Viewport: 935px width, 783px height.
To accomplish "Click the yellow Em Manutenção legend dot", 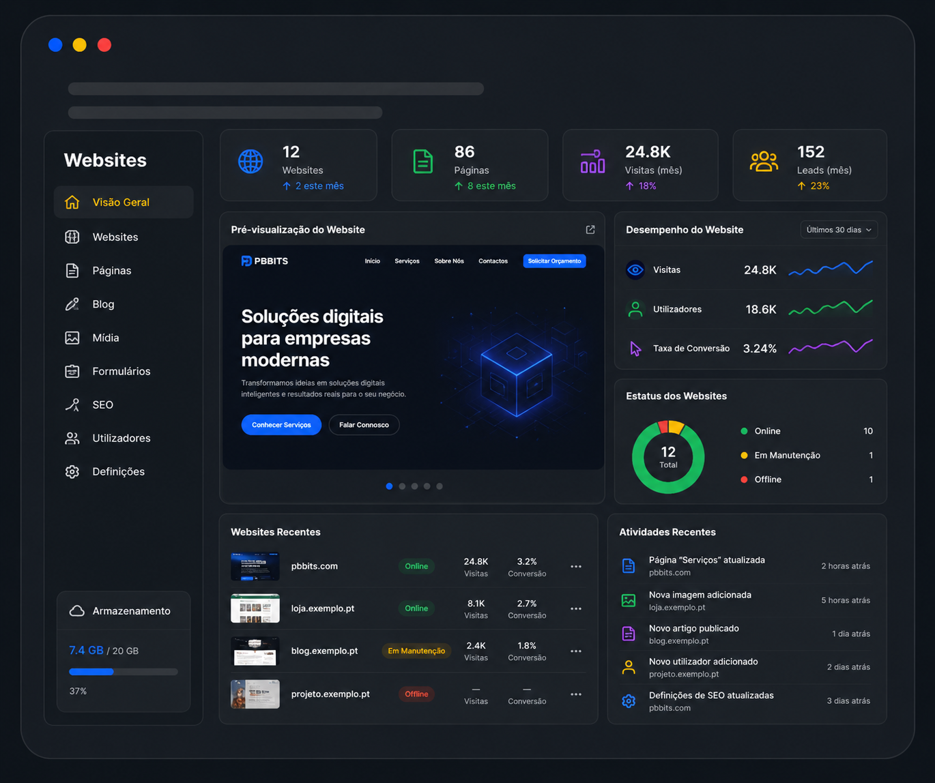I will [x=744, y=455].
